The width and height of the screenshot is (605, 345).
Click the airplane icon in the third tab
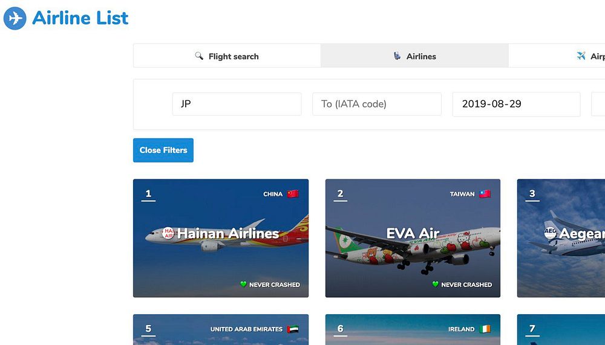581,56
